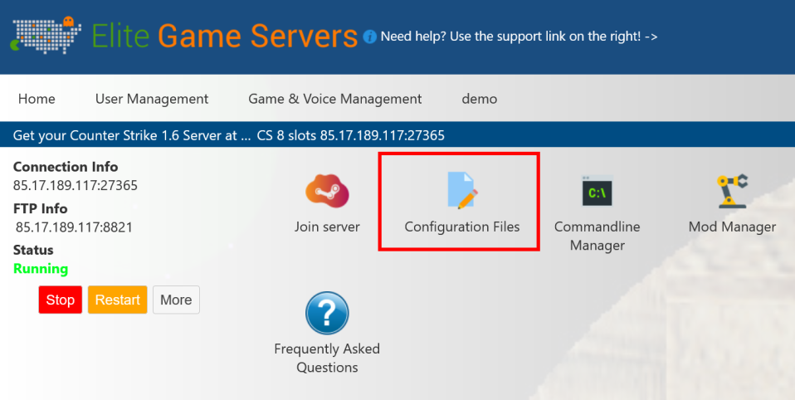Click the Frequently Asked Questions label
This screenshot has height=400, width=795.
pos(327,358)
